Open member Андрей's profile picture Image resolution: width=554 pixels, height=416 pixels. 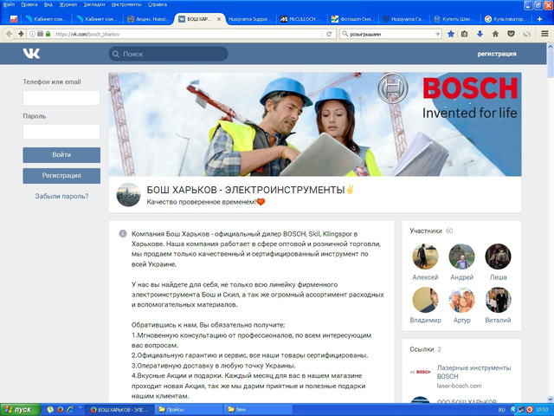click(x=461, y=257)
